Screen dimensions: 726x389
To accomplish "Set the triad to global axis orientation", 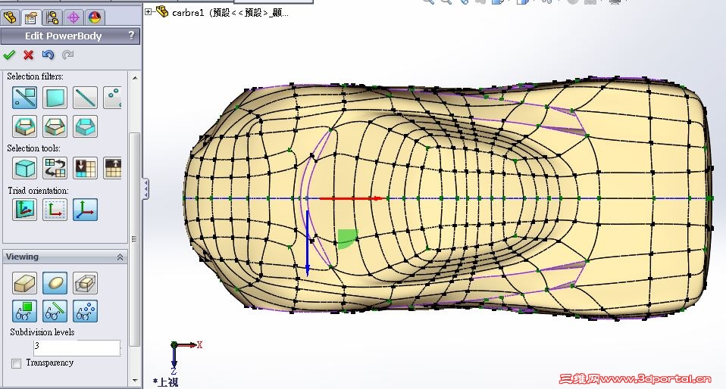I will [x=85, y=210].
